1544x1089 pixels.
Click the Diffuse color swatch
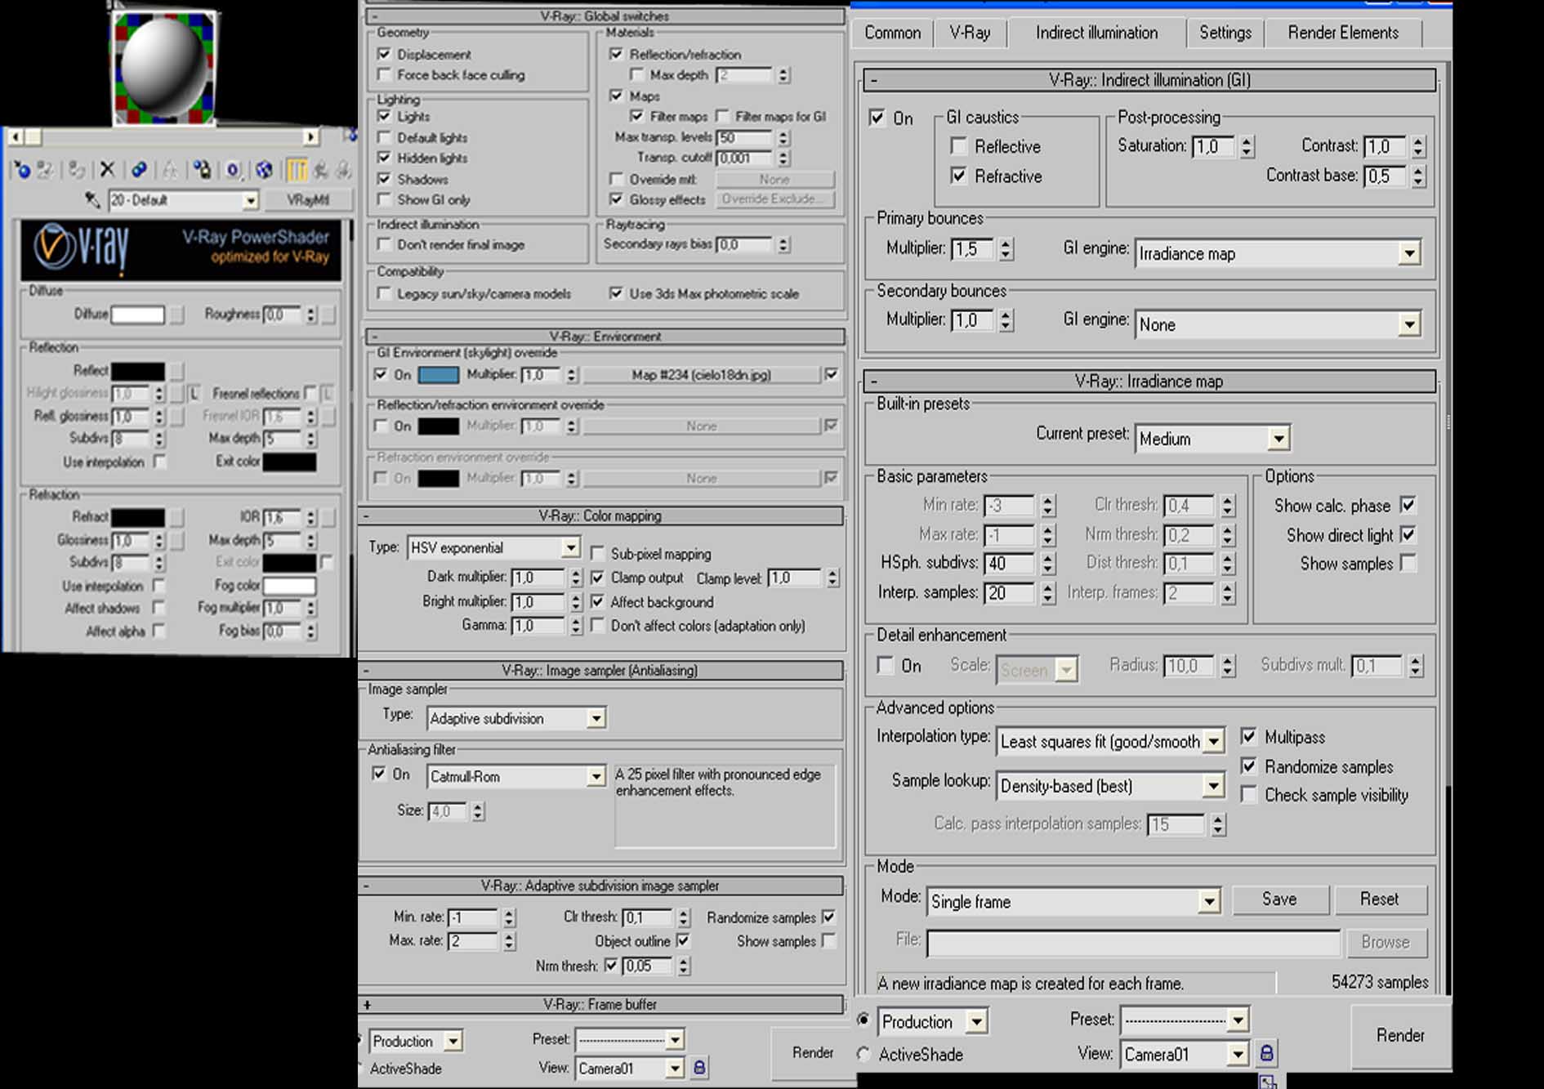[x=137, y=315]
